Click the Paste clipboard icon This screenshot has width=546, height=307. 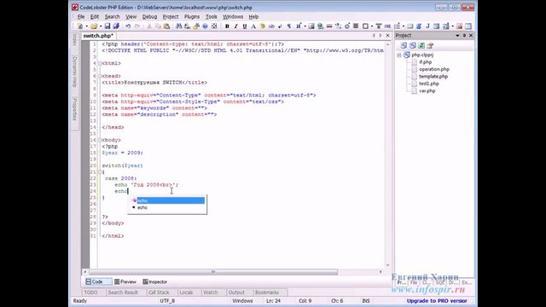[166, 26]
